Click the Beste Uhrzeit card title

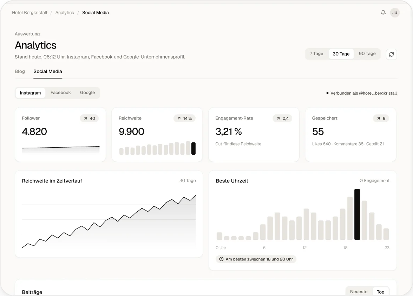(232, 181)
